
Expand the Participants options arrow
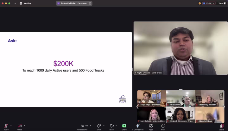tap(91, 126)
